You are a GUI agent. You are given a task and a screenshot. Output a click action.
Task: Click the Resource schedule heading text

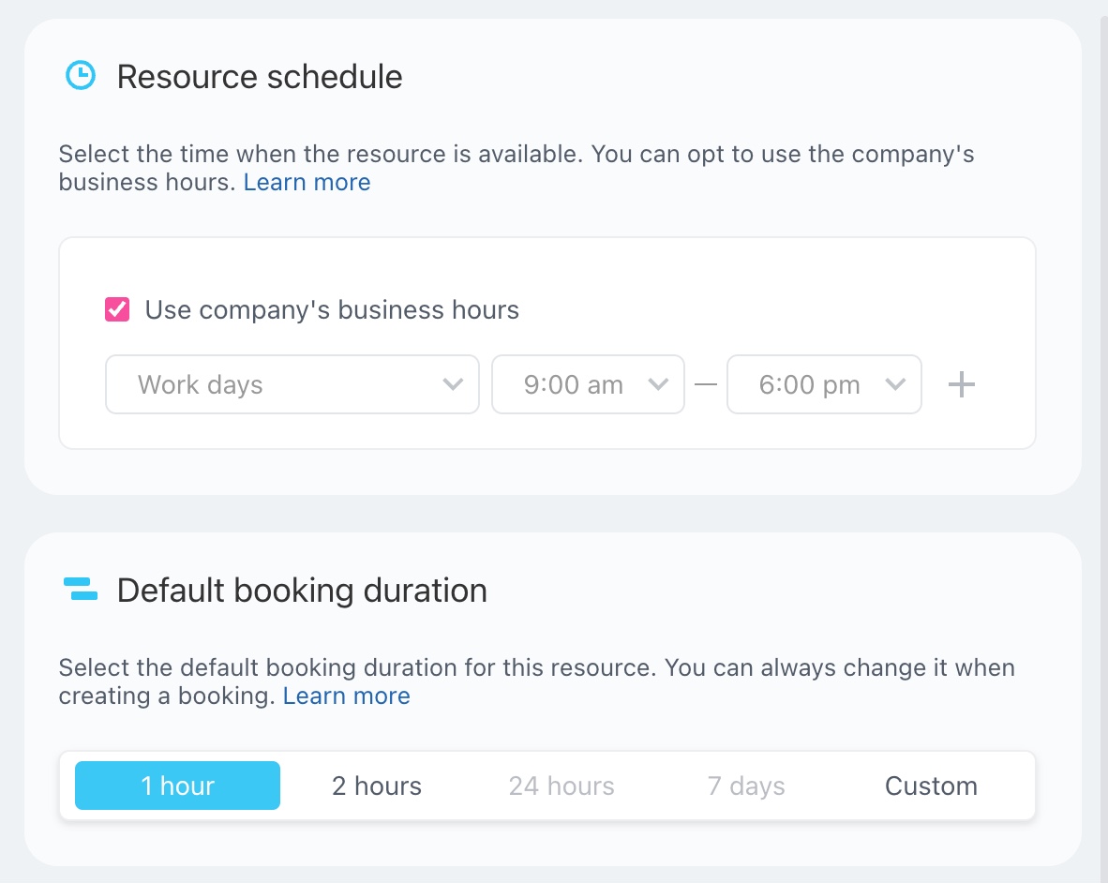pyautogui.click(x=260, y=76)
